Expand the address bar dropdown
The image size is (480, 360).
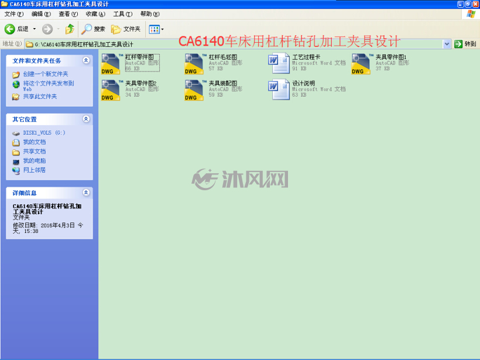tap(447, 44)
